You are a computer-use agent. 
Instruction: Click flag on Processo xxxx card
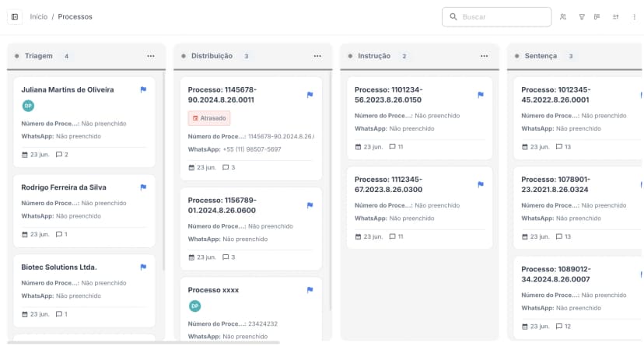310,290
